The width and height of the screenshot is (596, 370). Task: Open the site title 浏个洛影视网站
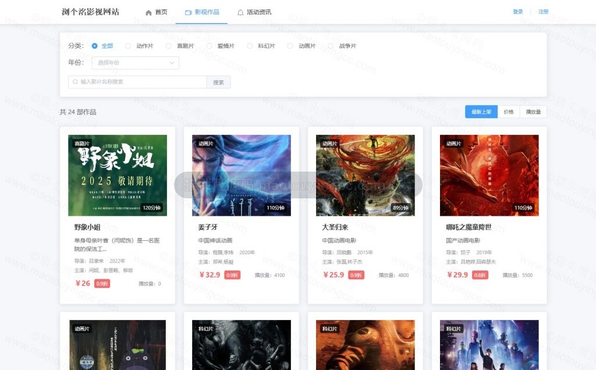[x=90, y=12]
